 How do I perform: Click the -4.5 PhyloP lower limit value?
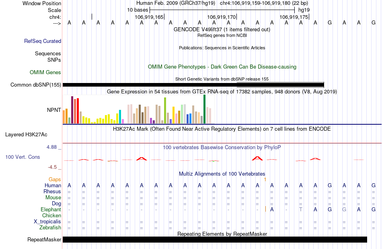[52, 167]
